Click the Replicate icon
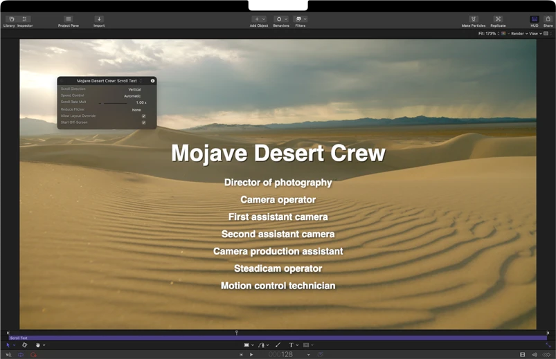 (498, 19)
